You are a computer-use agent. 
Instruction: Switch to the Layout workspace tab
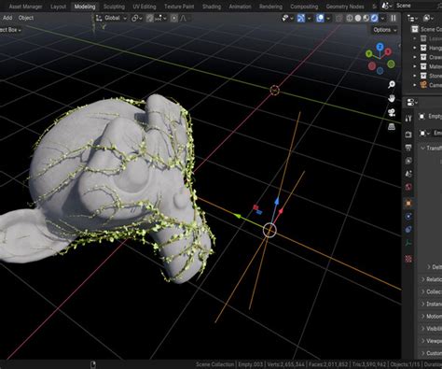pos(58,7)
